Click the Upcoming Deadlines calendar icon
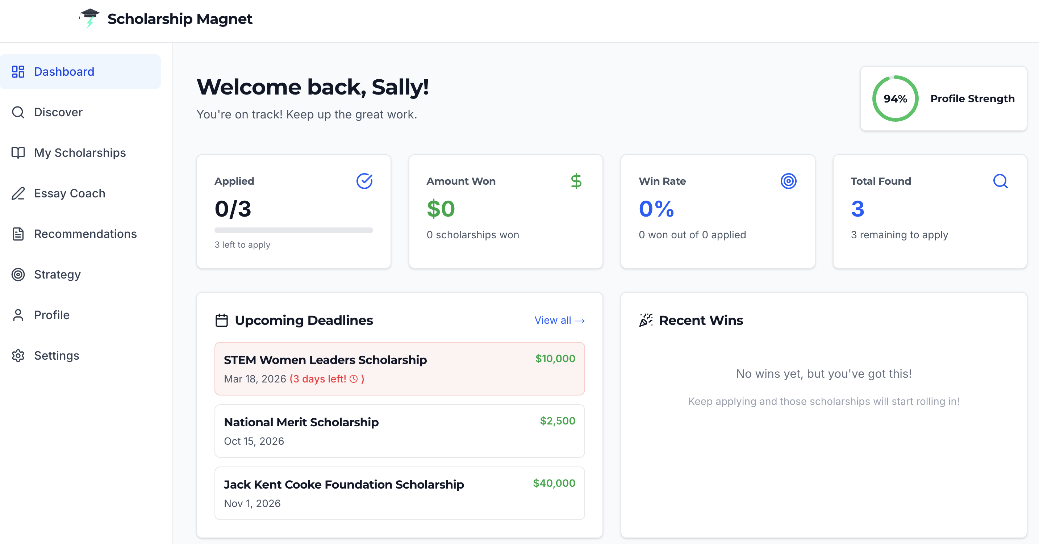This screenshot has height=544, width=1039. coord(221,320)
